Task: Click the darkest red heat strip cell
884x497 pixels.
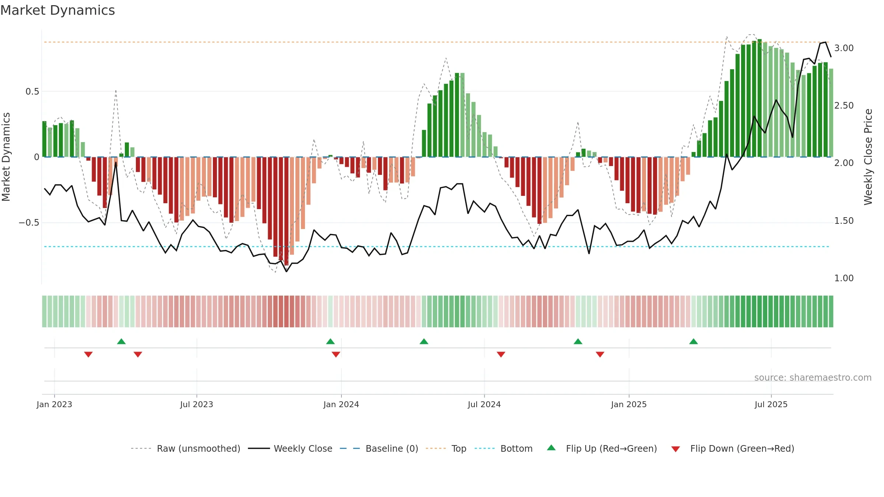Action: click(287, 311)
